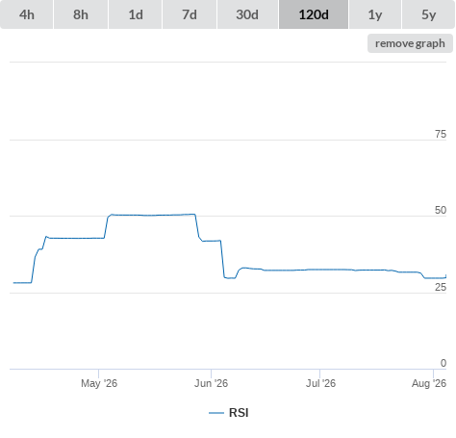Click the RSI plateau near 50 in May
Viewport: 456px width, 438px height.
tap(153, 215)
